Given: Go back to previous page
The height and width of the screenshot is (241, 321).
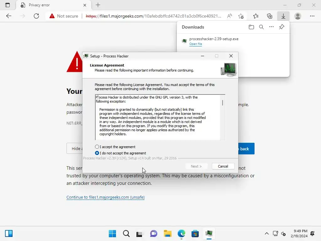Looking at the screenshot, I should (x=8, y=16).
